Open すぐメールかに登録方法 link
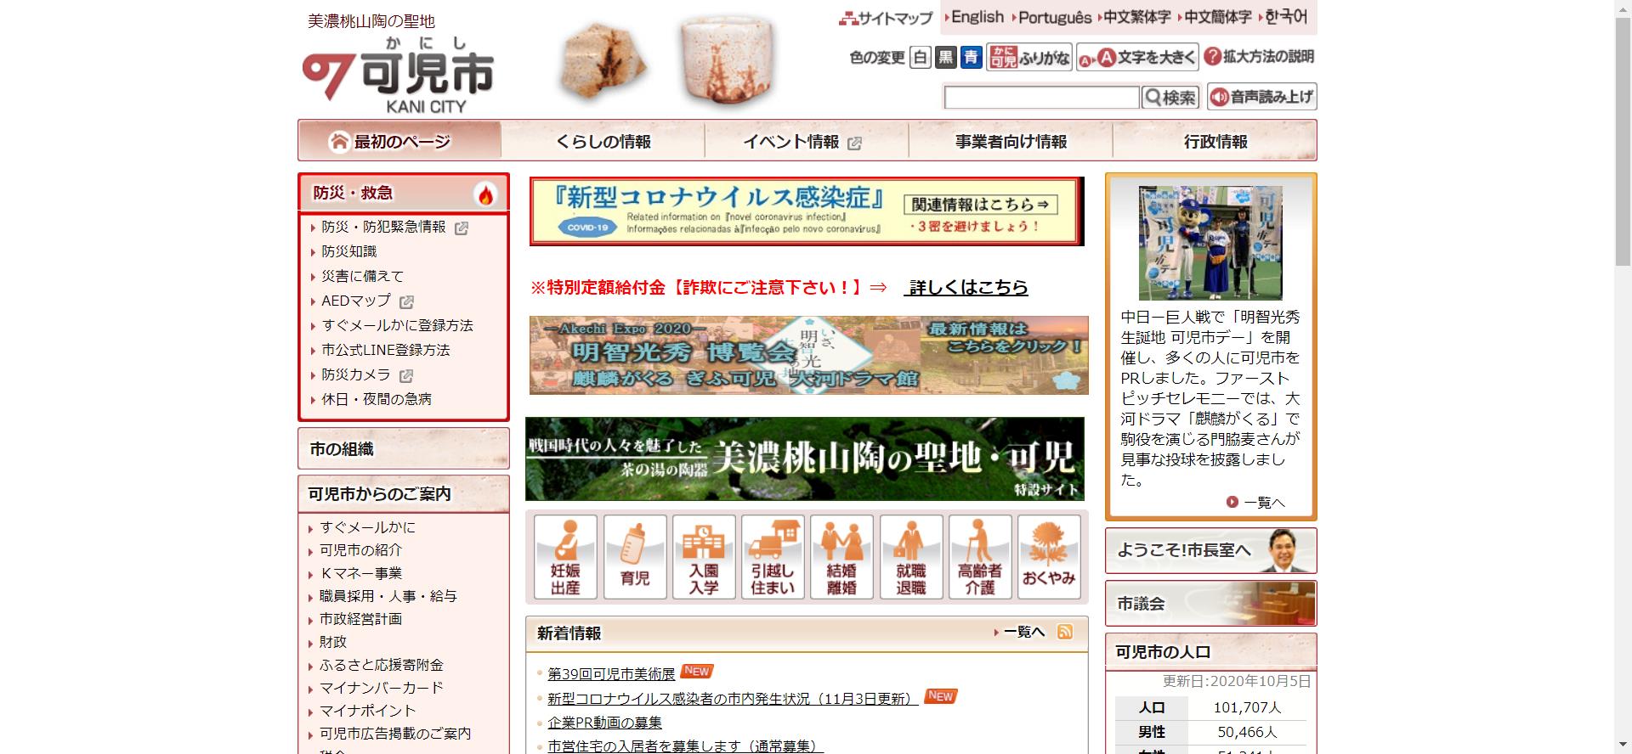The image size is (1632, 754). click(397, 325)
